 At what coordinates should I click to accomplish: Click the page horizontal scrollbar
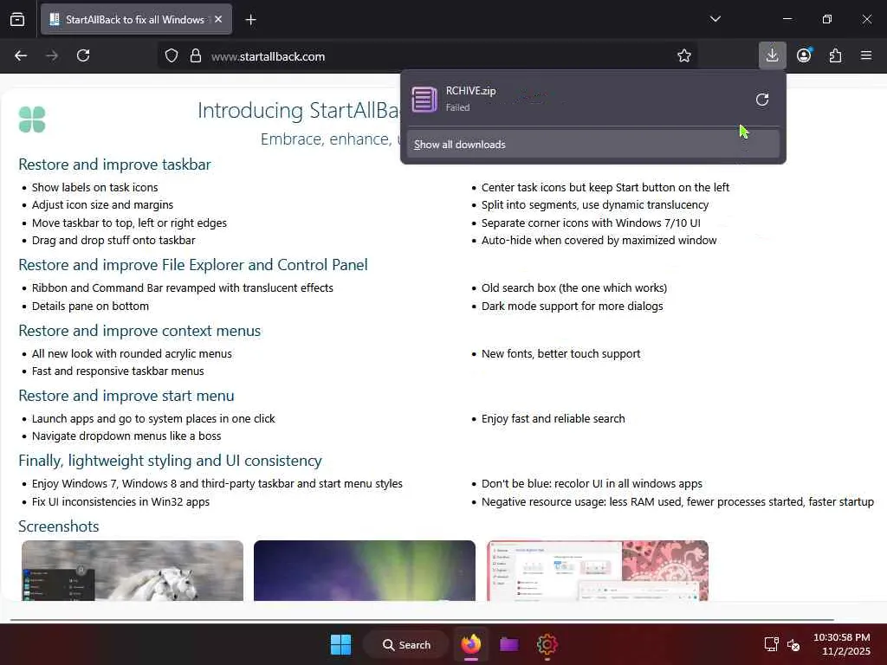click(x=422, y=620)
